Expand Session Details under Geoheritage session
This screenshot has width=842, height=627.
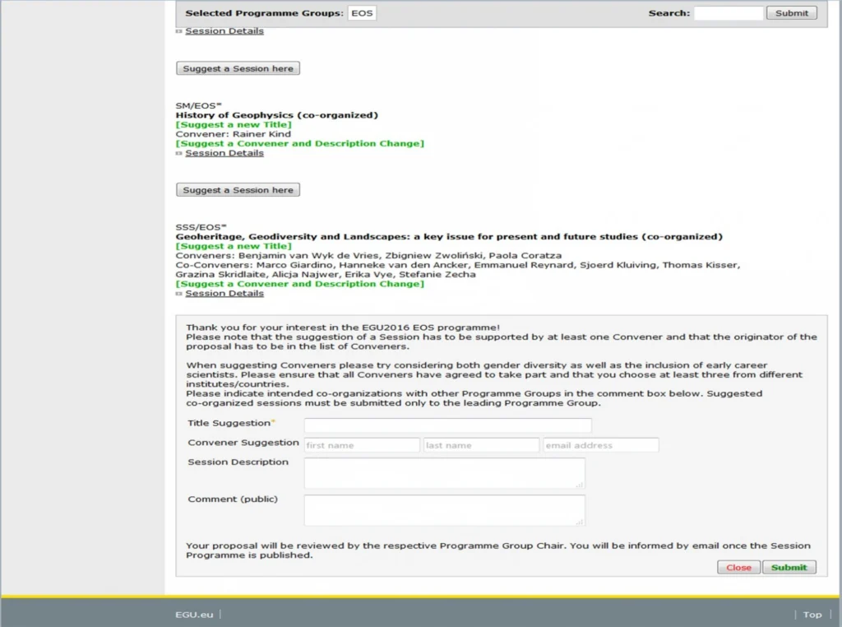224,294
